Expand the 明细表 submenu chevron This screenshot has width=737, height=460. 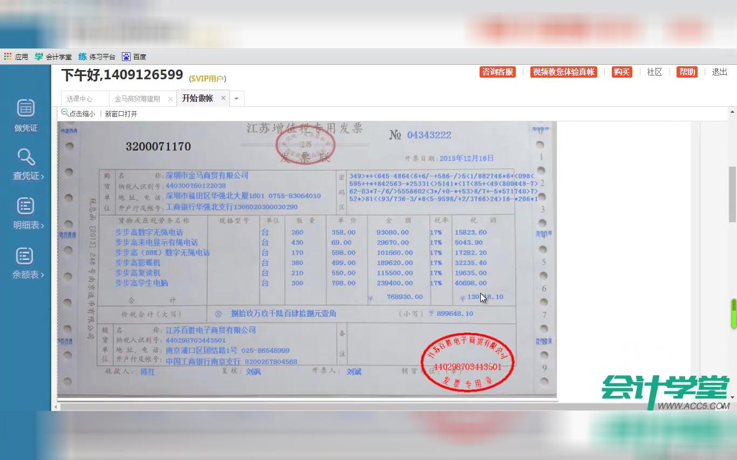42,225
